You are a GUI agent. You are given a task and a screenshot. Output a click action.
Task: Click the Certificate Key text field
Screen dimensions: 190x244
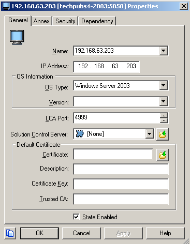click(x=121, y=184)
